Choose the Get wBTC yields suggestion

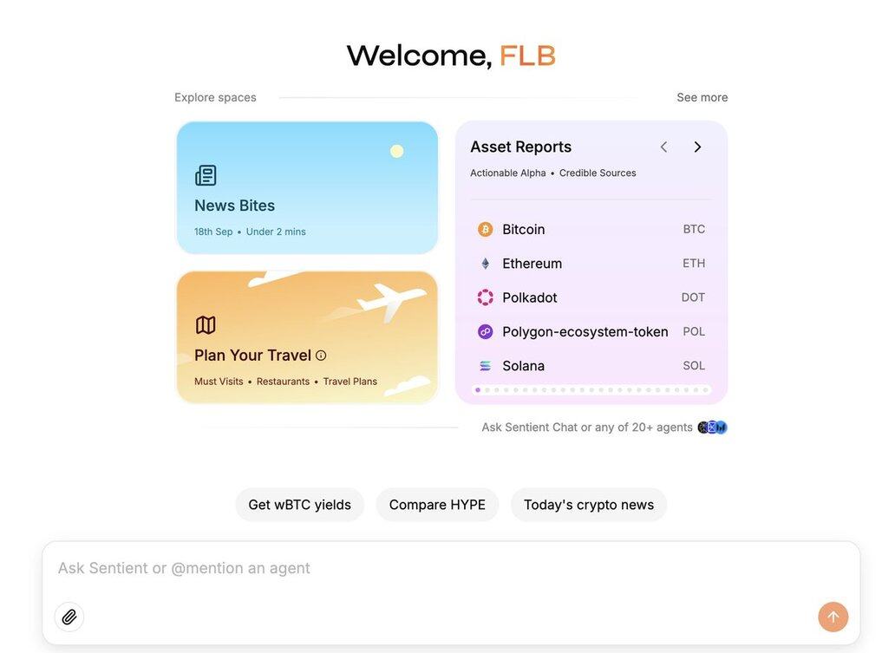pos(300,505)
